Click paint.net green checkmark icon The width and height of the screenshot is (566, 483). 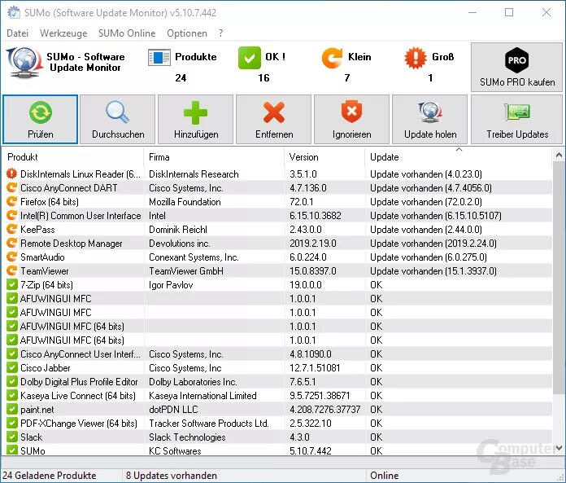[12, 409]
